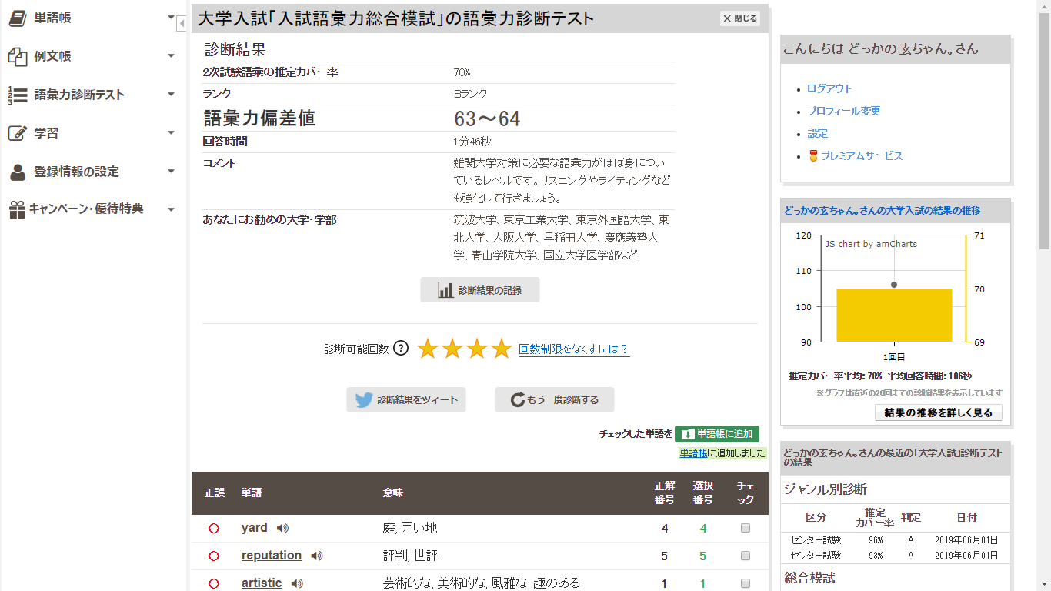This screenshot has height=591, width=1051.
Task: Tick the reputation row checkbox
Action: click(x=745, y=556)
